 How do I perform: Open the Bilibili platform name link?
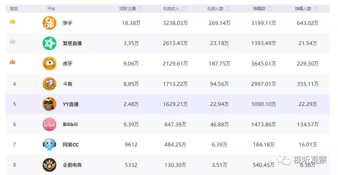70,124
